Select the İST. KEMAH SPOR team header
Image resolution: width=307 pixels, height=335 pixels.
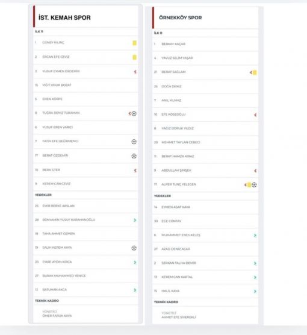64,17
